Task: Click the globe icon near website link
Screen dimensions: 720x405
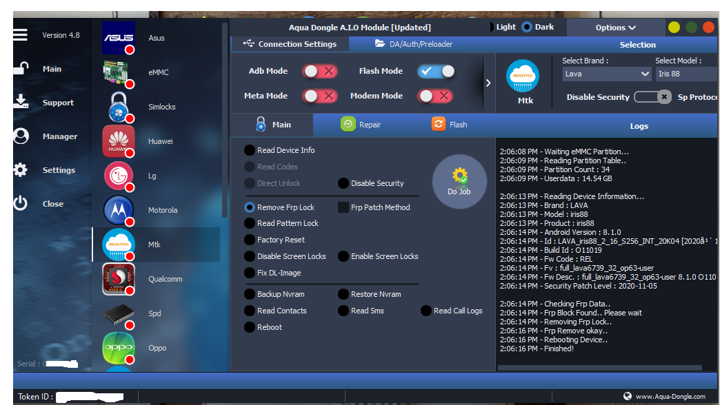Action: click(628, 396)
